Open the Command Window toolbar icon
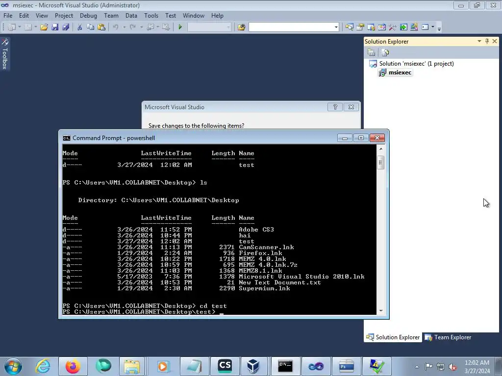The width and height of the screenshot is (502, 376). (x=425, y=27)
